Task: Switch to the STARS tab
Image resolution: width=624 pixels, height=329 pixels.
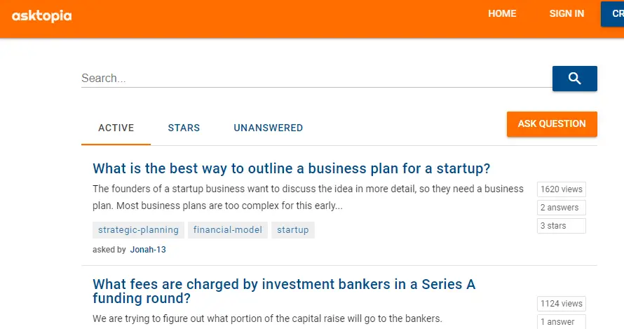Action: [184, 128]
